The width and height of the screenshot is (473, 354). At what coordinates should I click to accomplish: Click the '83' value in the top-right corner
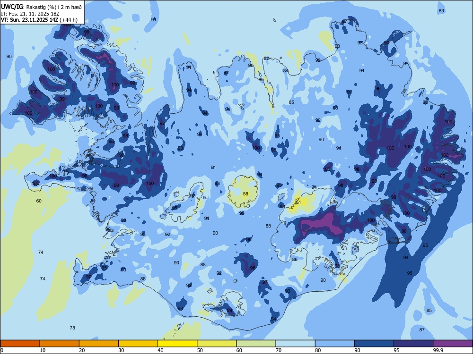[441, 10]
